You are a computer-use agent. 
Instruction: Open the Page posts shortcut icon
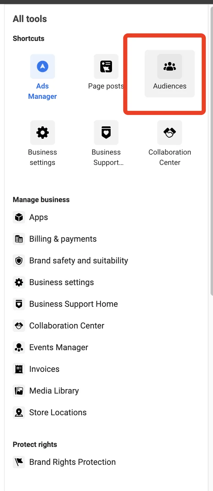pos(106,66)
